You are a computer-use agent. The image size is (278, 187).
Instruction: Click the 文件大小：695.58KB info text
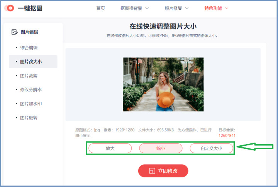[x=156, y=130]
